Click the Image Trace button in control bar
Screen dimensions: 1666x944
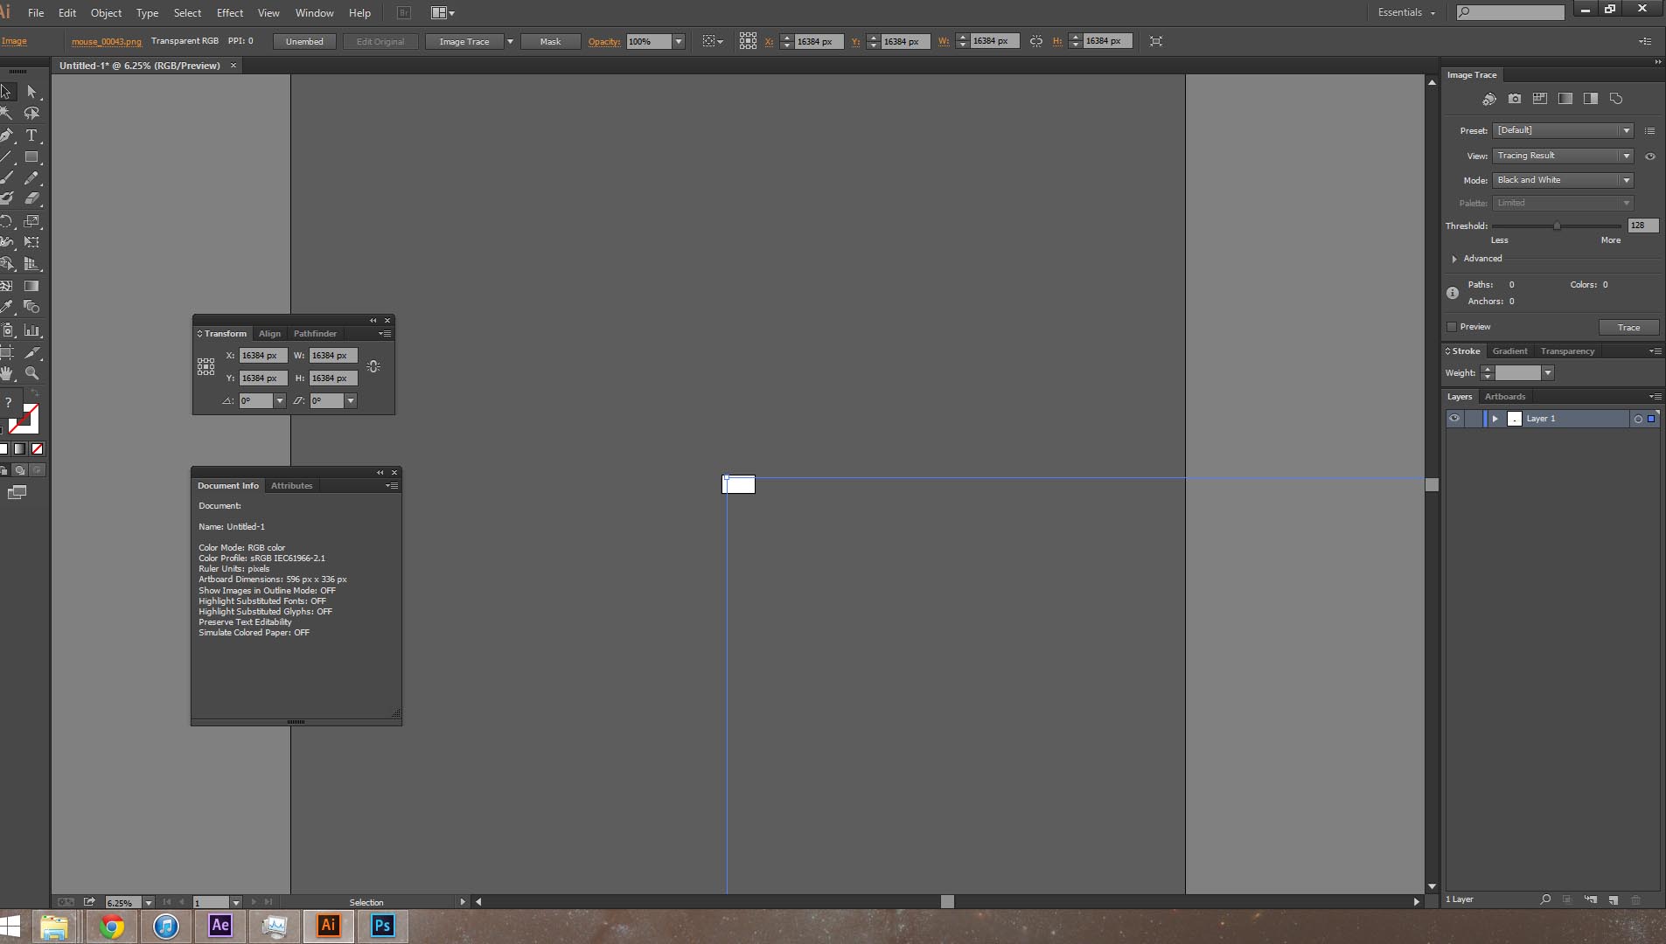464,42
